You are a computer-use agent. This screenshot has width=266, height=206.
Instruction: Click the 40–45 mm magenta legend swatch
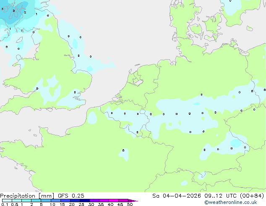[x=114, y=201]
